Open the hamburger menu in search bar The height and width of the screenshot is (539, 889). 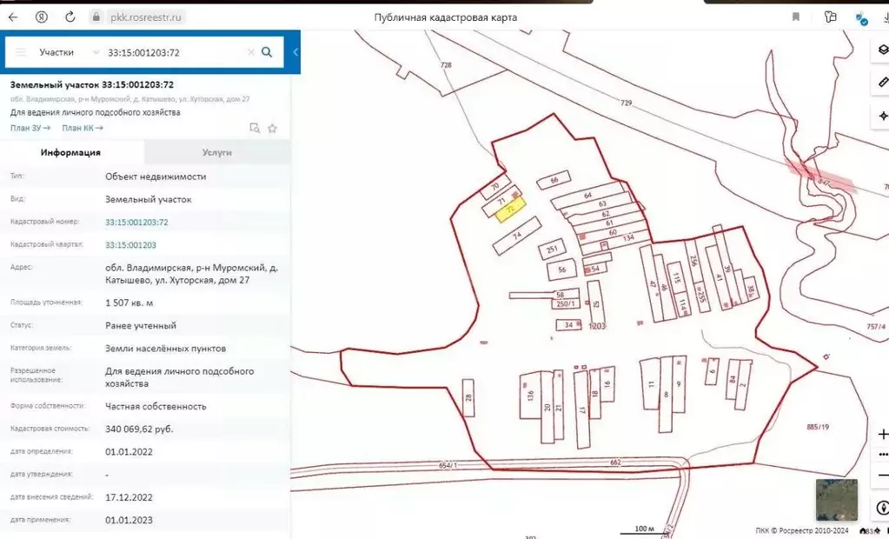pos(21,52)
